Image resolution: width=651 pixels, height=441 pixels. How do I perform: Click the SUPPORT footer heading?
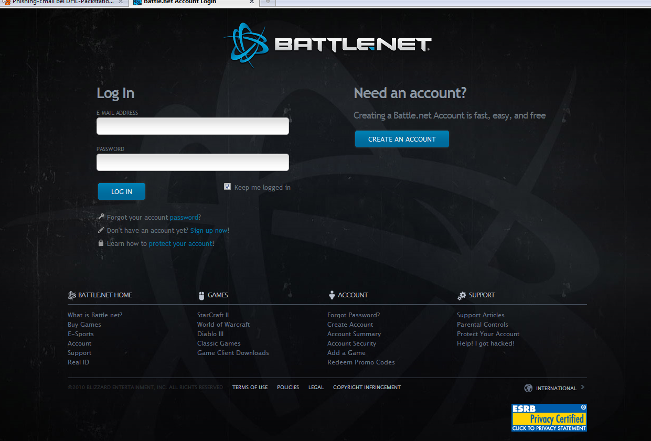(x=482, y=295)
